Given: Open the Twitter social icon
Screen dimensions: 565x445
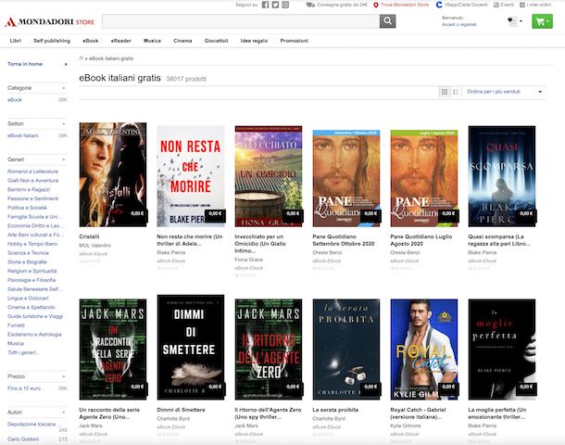Looking at the screenshot, I should point(275,5).
